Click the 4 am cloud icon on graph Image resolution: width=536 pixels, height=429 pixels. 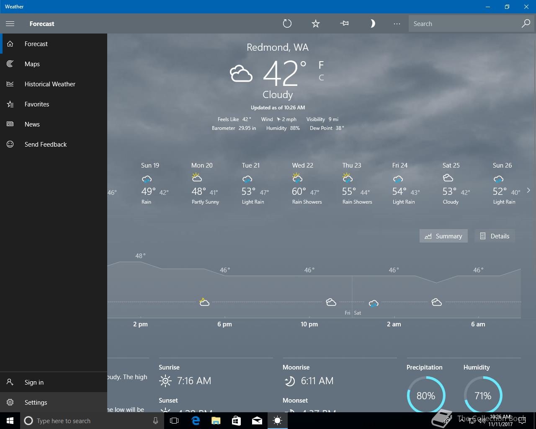436,302
